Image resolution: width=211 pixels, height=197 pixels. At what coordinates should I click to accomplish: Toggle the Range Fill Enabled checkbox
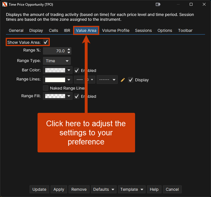[x=76, y=96]
